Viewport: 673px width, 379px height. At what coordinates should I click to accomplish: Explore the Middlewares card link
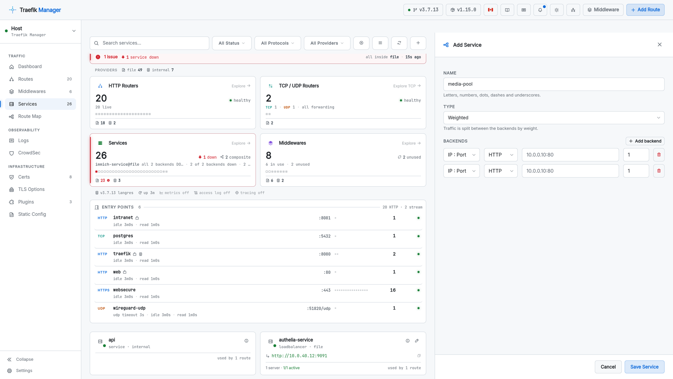coord(411,143)
